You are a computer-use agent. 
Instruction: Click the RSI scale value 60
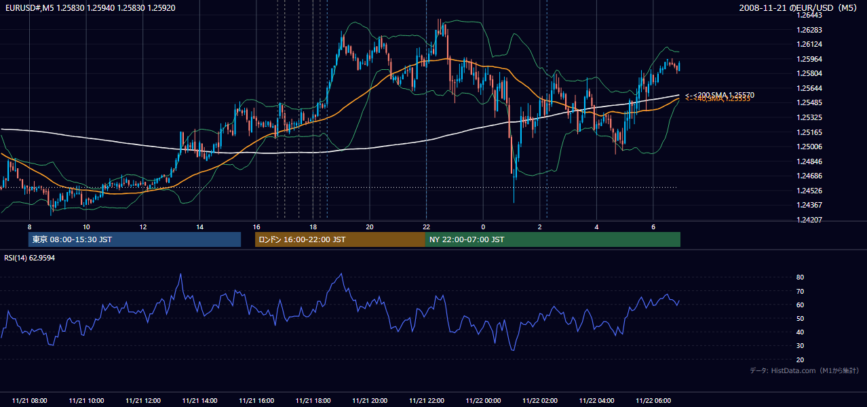tap(800, 305)
